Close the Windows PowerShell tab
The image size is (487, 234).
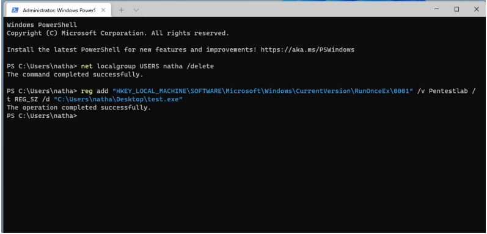[103, 10]
